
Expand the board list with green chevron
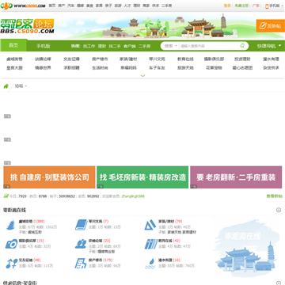click(142, 76)
